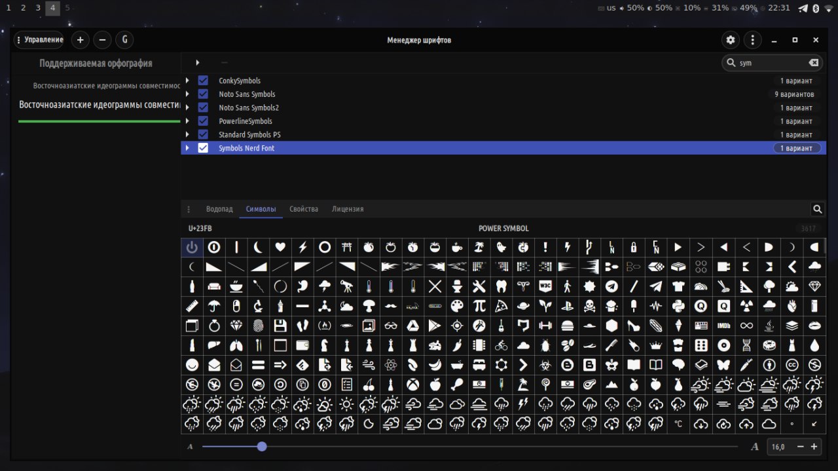The width and height of the screenshot is (838, 471).
Task: Expand Symbols Nerd Font row
Action: pyautogui.click(x=187, y=148)
